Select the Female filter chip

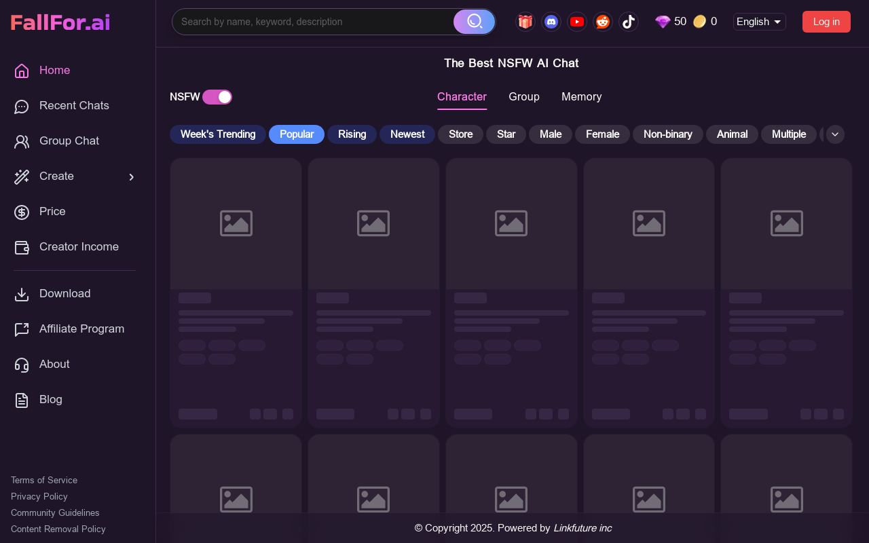(x=603, y=134)
